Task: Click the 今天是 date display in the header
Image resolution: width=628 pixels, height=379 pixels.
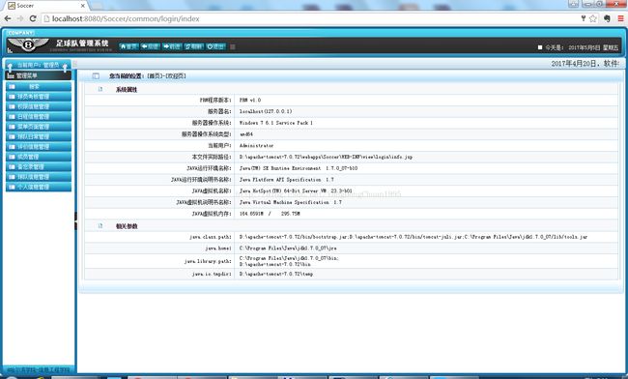Action: [x=582, y=47]
